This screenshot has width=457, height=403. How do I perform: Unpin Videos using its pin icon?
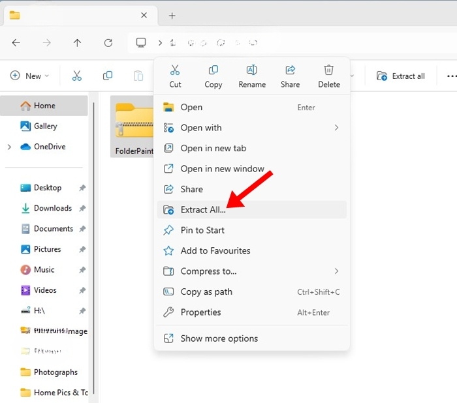click(82, 290)
